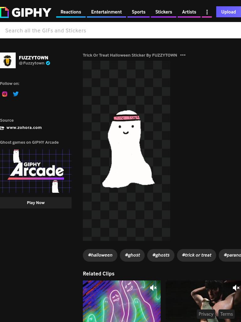The image size is (241, 322).
Task: Visit the www.zohora.com source link
Action: (24, 128)
